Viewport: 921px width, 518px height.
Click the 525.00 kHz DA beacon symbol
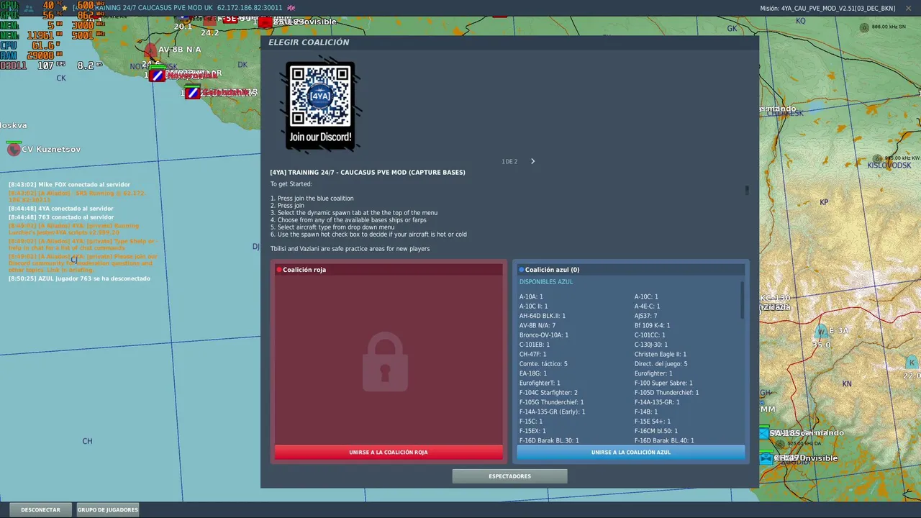pos(779,443)
